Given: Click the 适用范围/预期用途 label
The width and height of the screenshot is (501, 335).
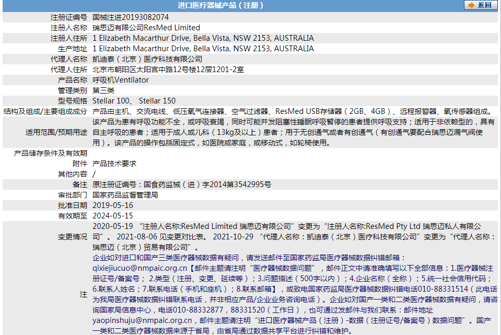Looking at the screenshot, I should (56, 132).
